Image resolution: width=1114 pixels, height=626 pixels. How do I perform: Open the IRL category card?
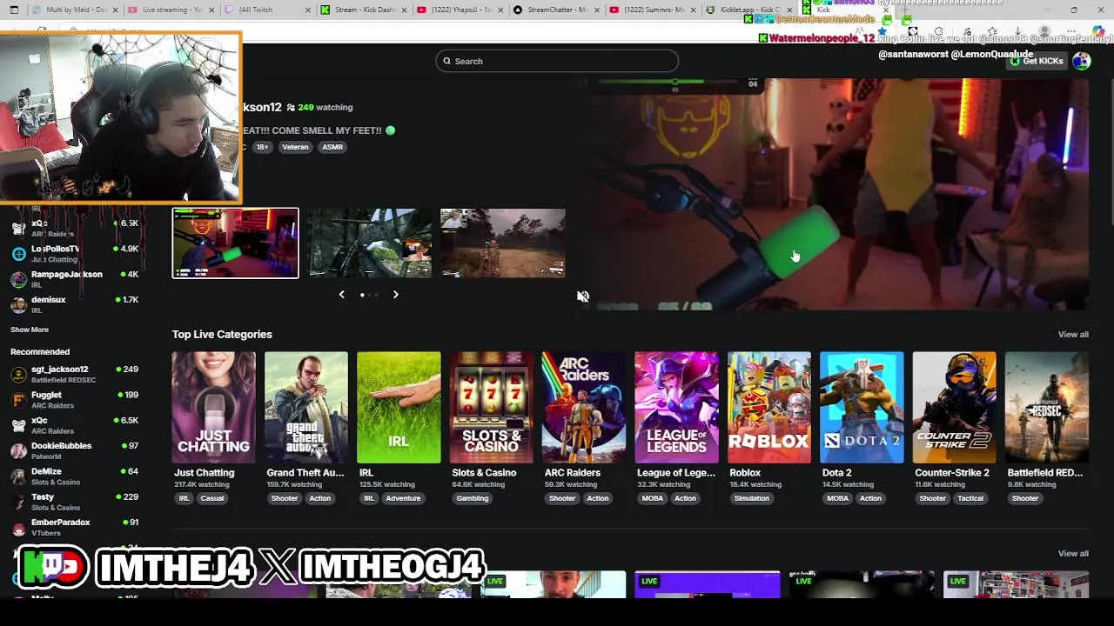click(x=399, y=407)
